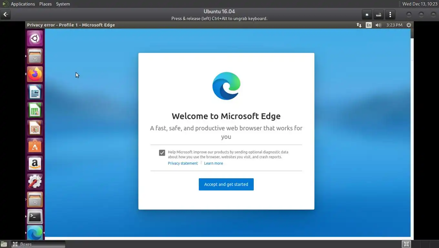The image size is (439, 248).
Task: Go back with the Boxes arrow button
Action: click(5, 14)
